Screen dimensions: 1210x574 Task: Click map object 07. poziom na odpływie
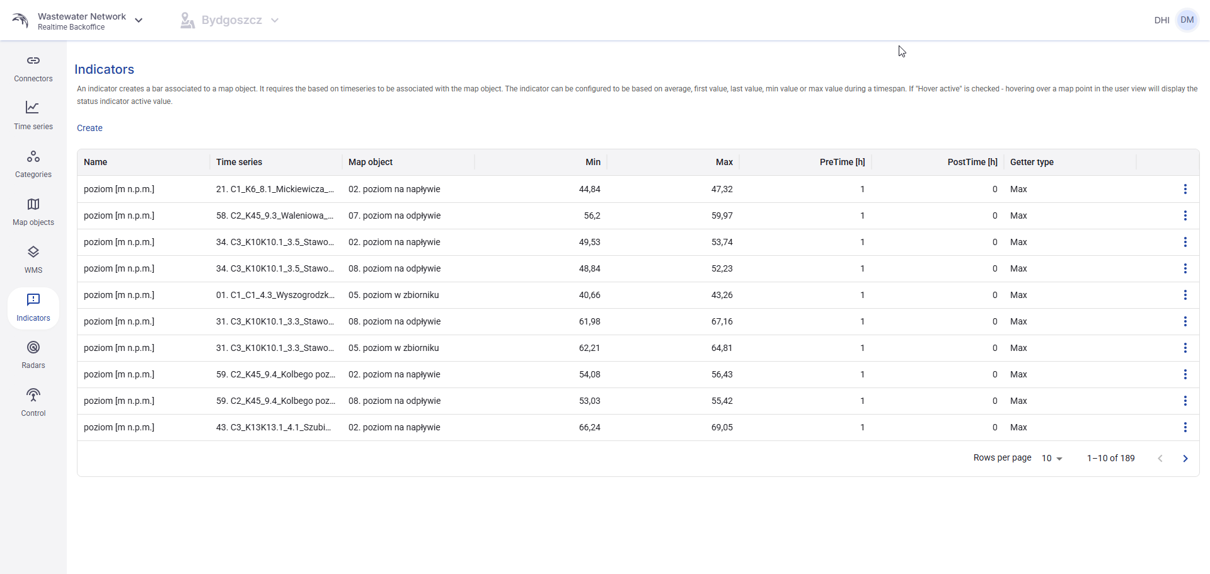(395, 215)
